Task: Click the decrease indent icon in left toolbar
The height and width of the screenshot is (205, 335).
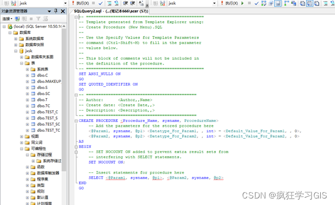Action: click(126, 3)
